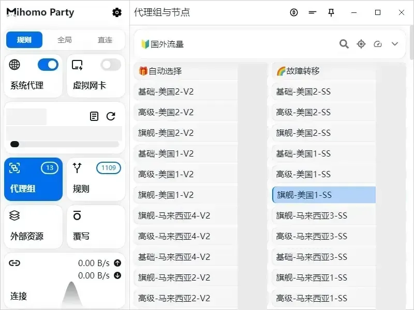Click the connections link icon

point(14,263)
